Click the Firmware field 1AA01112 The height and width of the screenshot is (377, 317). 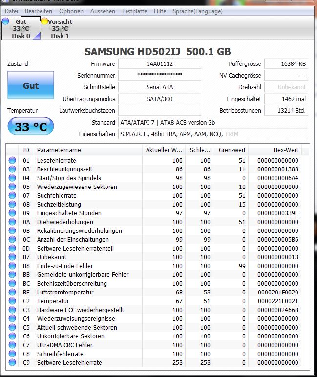[x=159, y=63]
